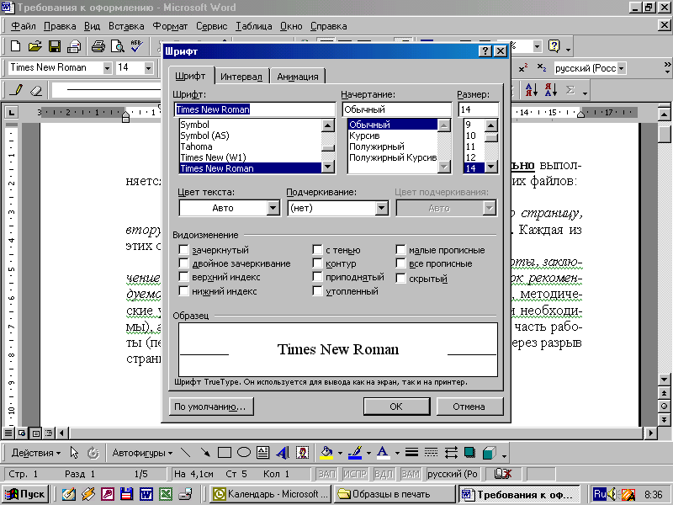
Task: Open Fill Color dropdown arrow
Action: point(341,453)
